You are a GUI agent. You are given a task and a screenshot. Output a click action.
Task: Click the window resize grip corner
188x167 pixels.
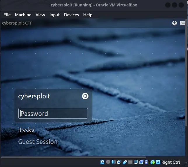click(186, 164)
